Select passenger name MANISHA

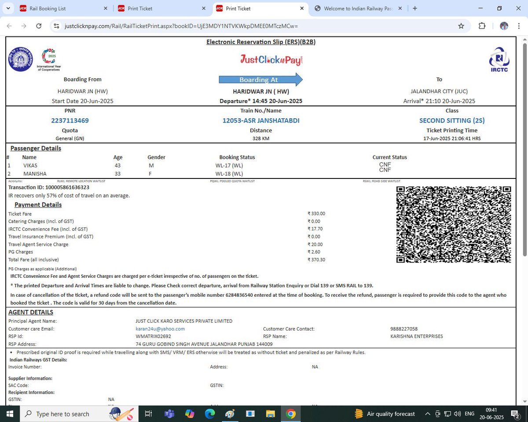click(35, 174)
